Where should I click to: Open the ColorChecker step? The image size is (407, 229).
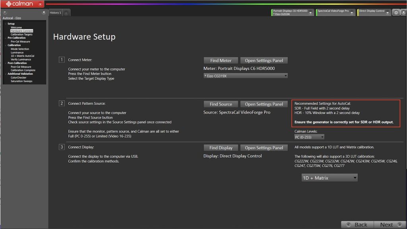(18, 78)
